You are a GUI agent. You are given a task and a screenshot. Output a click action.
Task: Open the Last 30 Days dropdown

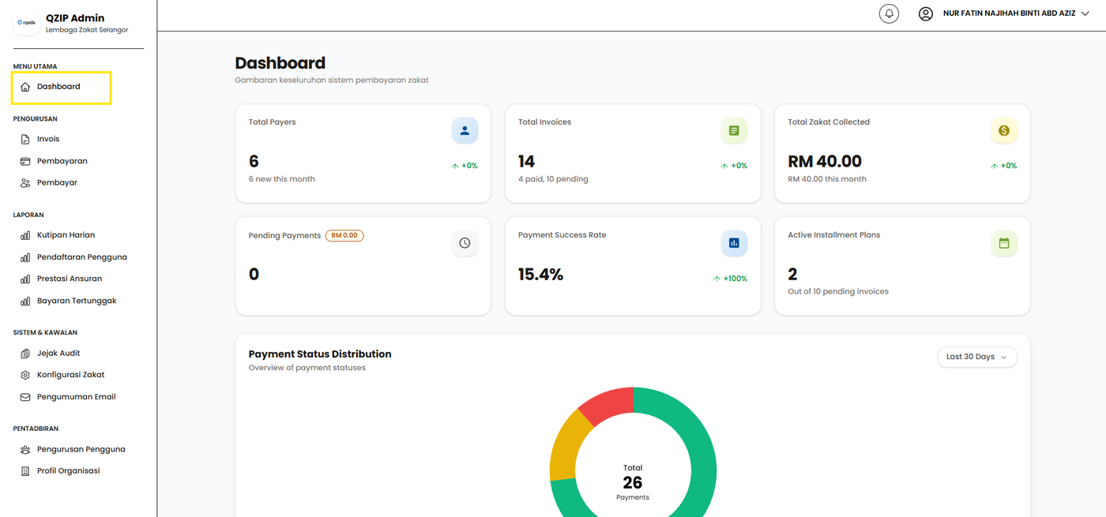tap(976, 357)
